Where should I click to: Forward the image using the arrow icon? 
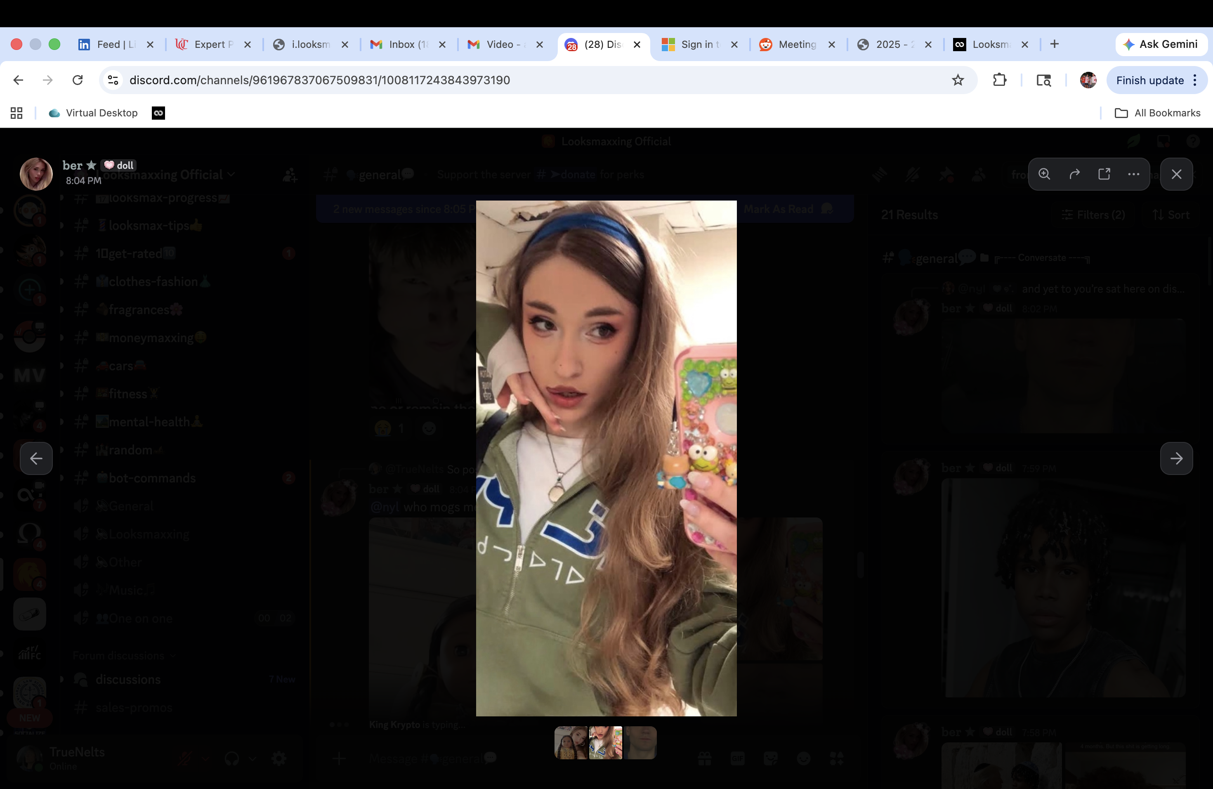click(1074, 174)
